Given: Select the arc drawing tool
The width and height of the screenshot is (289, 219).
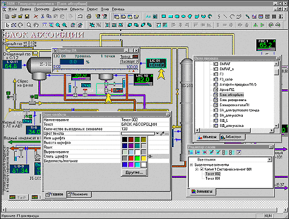Looking at the screenshot, I should pyautogui.click(x=232, y=16).
